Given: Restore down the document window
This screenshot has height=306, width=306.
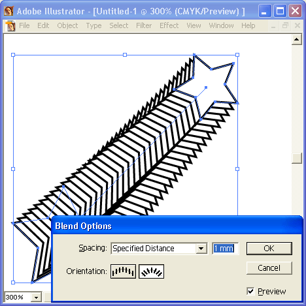Looking at the screenshot, I should click(x=285, y=25).
